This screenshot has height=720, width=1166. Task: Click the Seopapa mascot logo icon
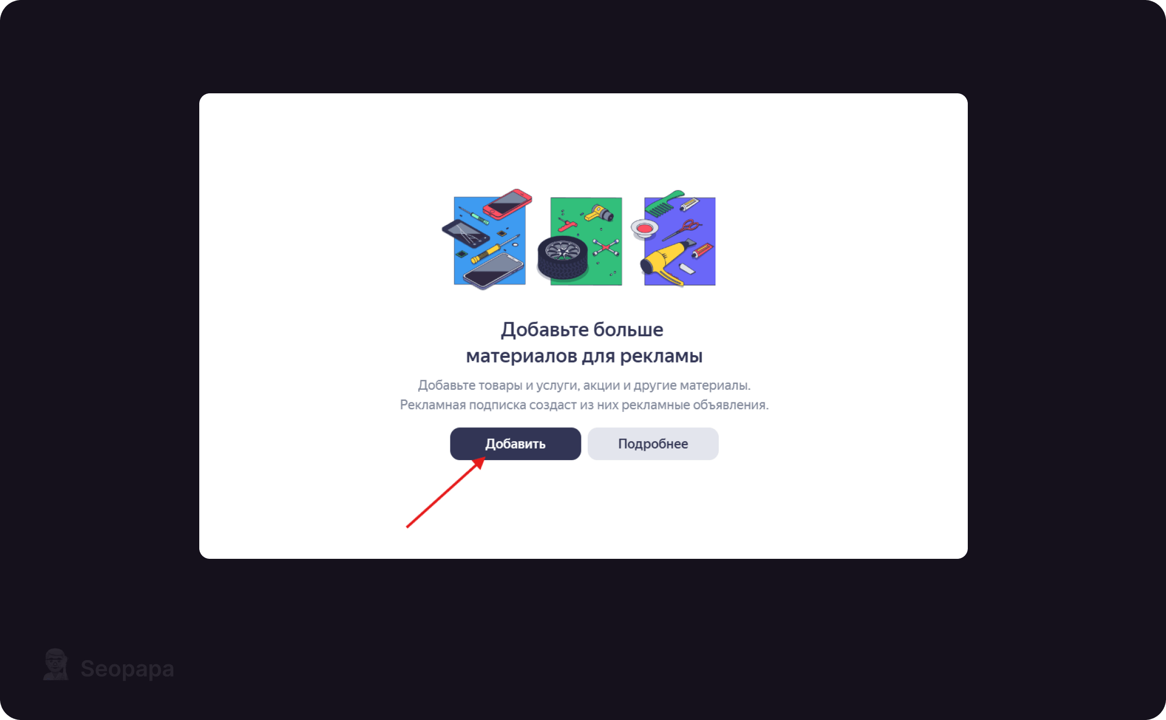tap(56, 664)
